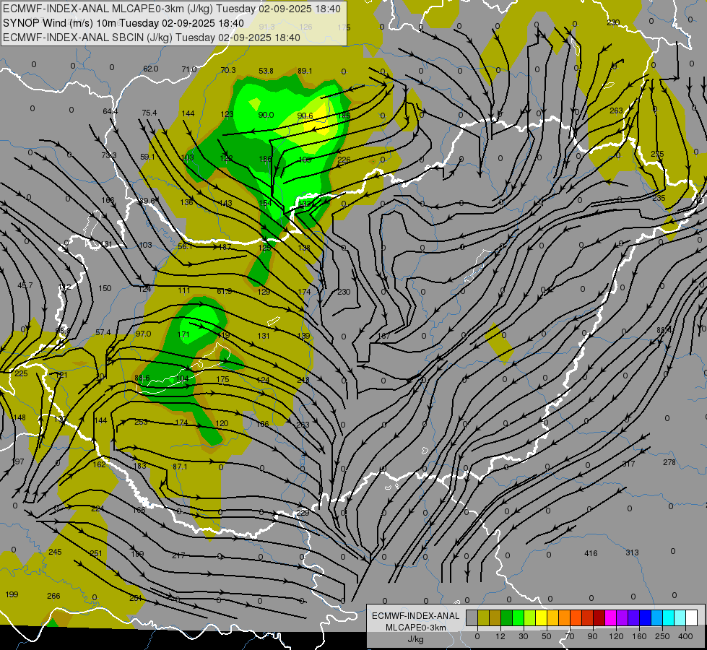
Task: Click the '250' legend scale label
Action: coord(662,636)
